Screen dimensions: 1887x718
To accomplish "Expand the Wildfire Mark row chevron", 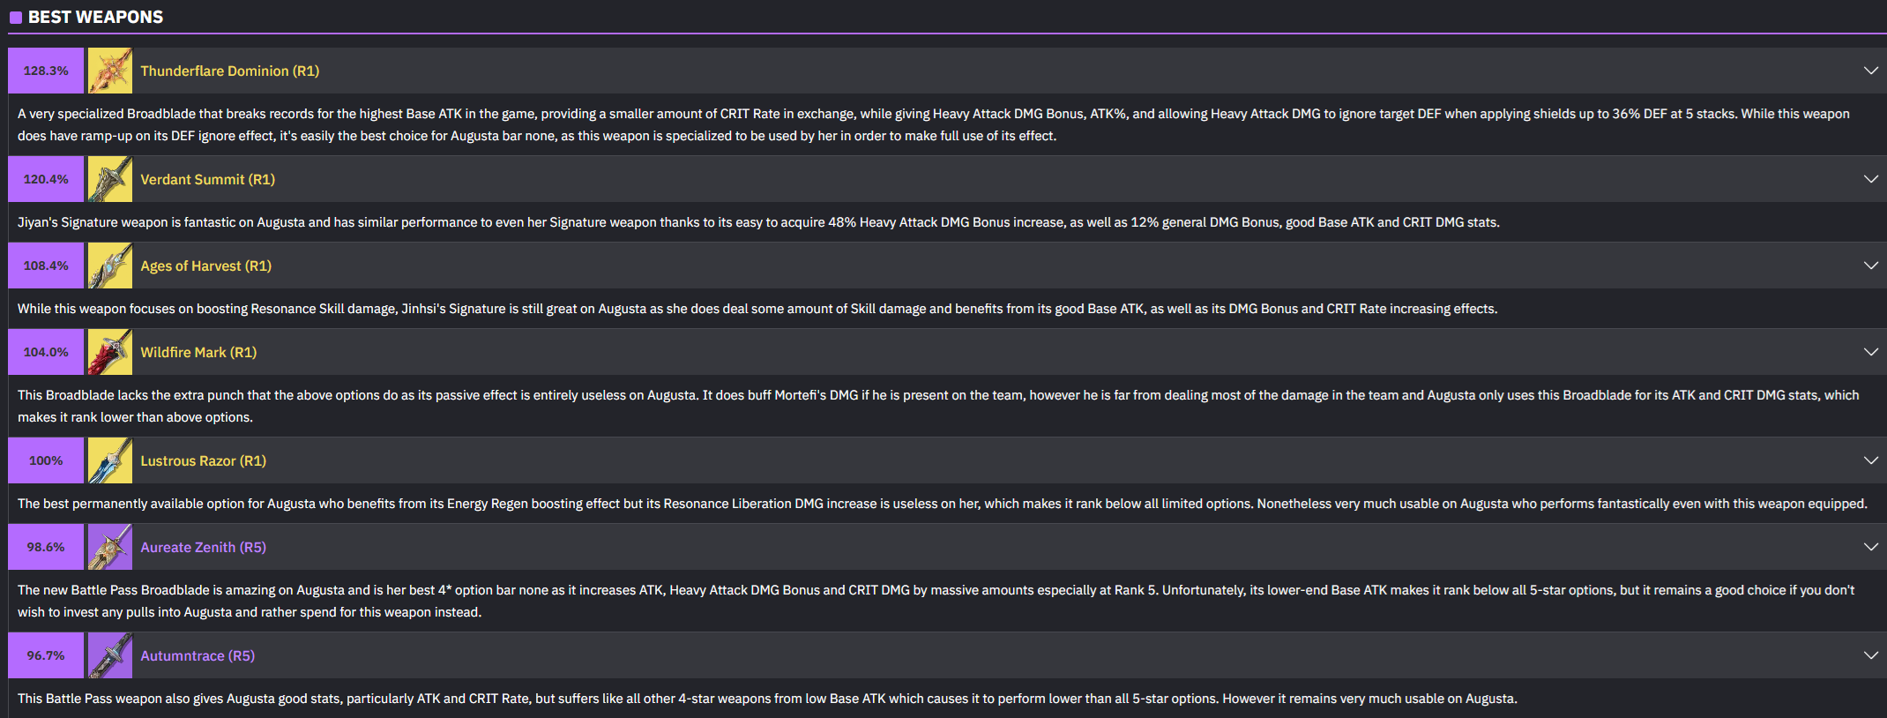I will 1870,352.
